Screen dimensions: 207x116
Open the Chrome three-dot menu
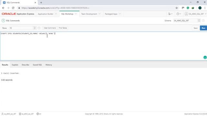point(205,8)
